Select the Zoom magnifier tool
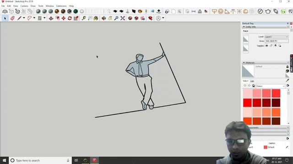The height and width of the screenshot is (164, 293). point(116,18)
